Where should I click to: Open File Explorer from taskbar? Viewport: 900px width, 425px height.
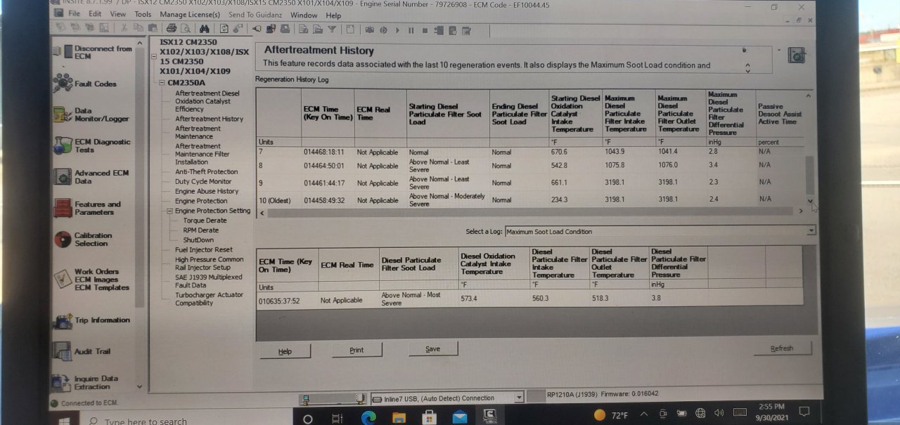[399, 417]
